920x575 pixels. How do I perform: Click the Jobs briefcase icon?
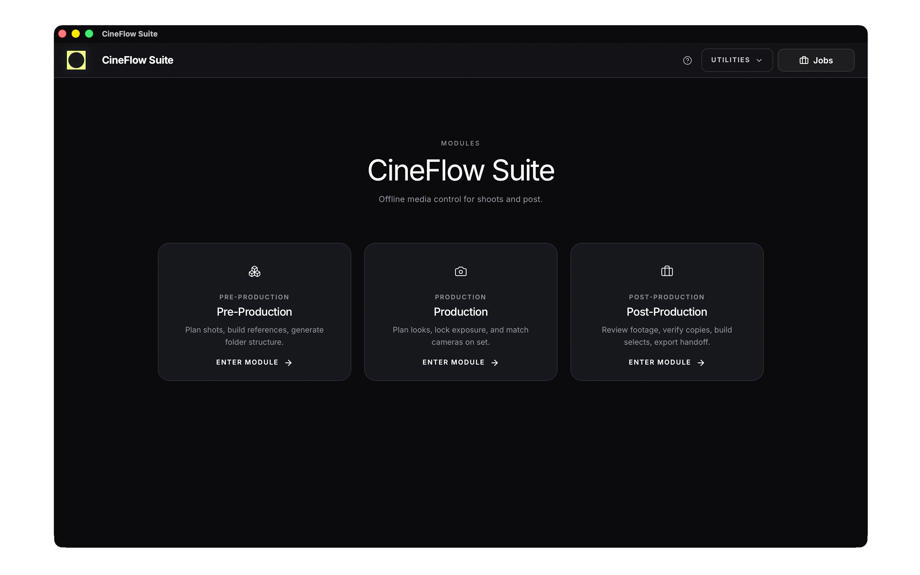tap(804, 60)
